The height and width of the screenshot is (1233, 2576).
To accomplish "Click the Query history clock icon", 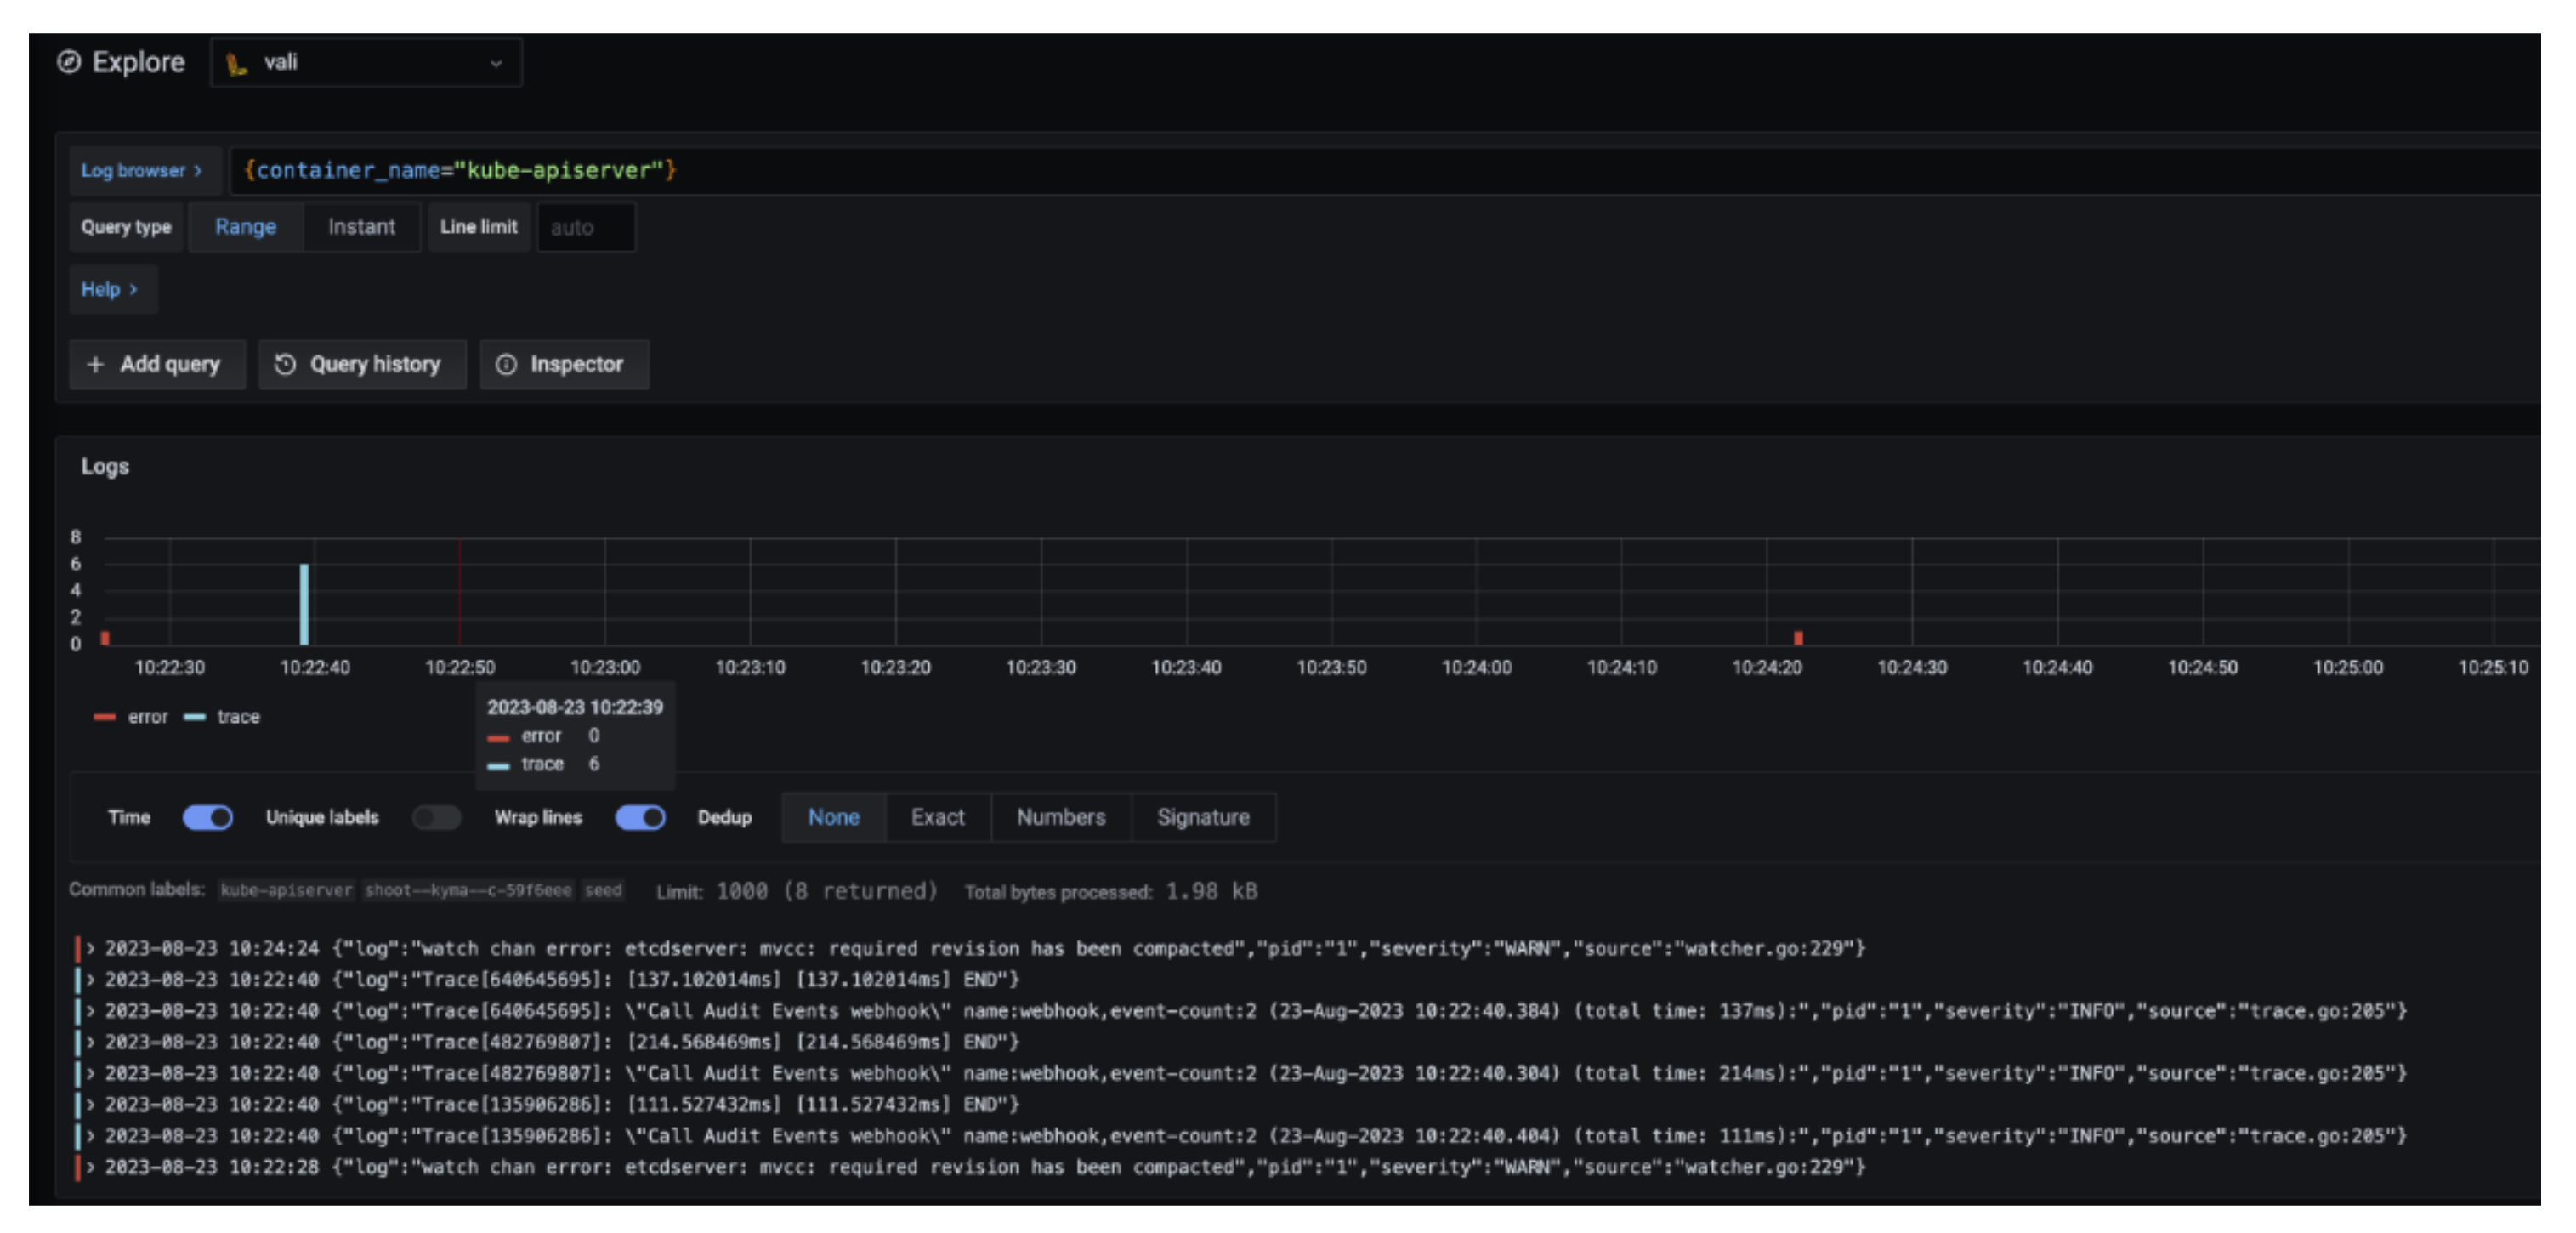I will pyautogui.click(x=285, y=365).
